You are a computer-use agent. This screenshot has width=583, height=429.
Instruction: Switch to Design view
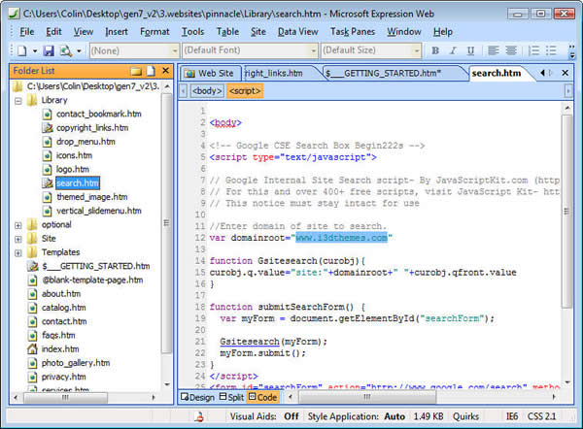tap(197, 397)
